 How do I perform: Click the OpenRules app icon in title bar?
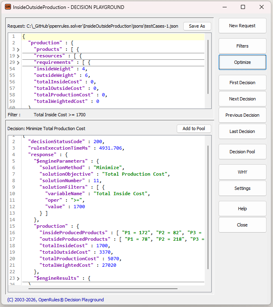[x=7, y=7]
